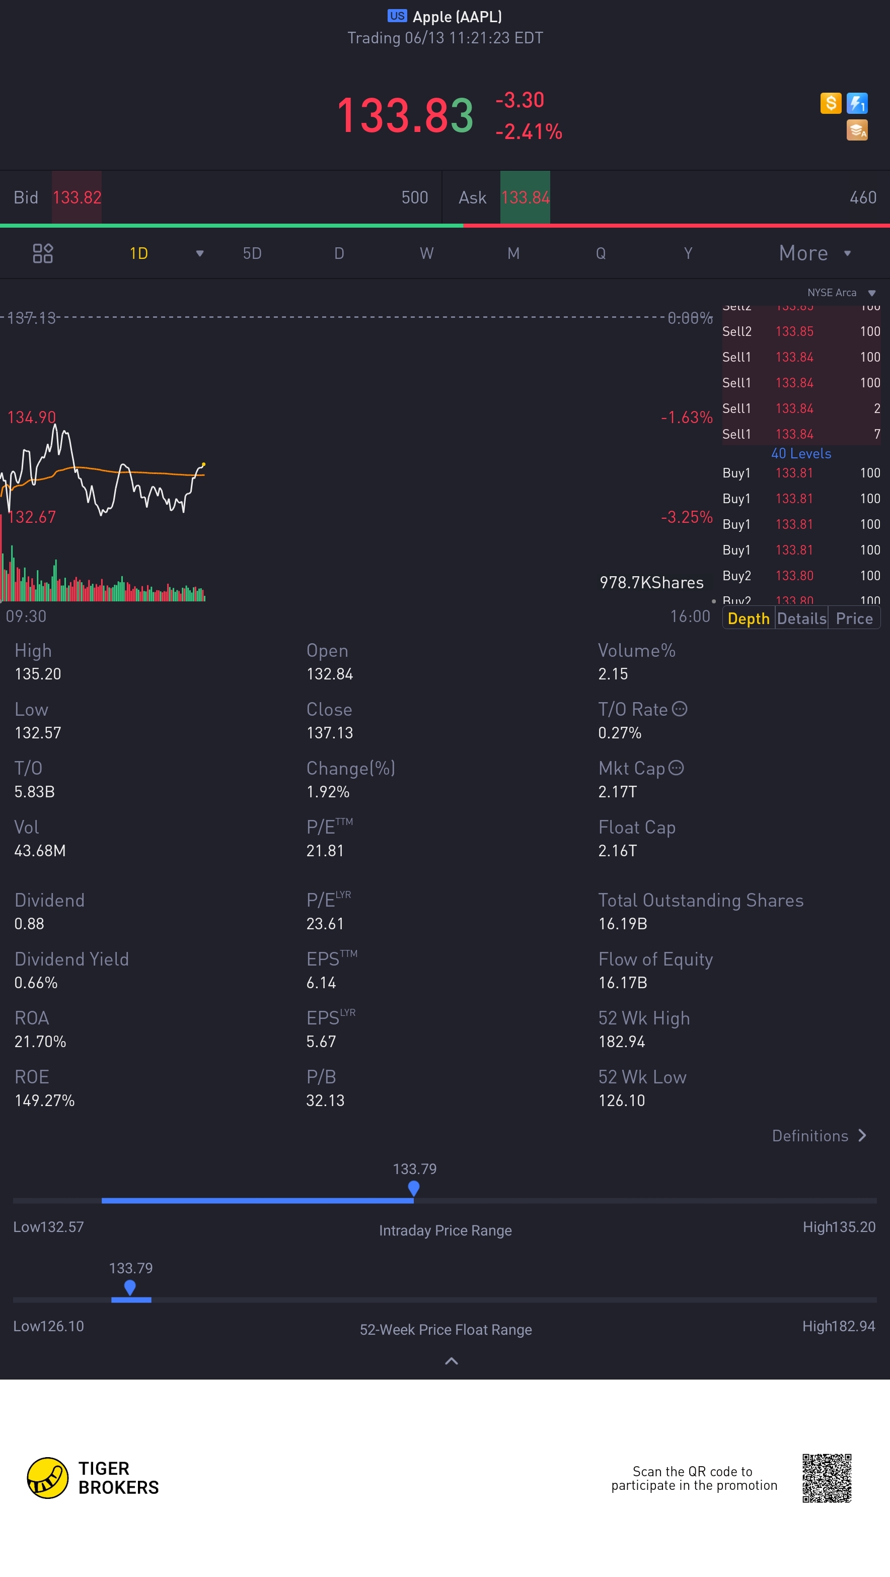Screen dimensions: 890x1577
Task: Select the 1D chart tab
Action: pyautogui.click(x=139, y=253)
